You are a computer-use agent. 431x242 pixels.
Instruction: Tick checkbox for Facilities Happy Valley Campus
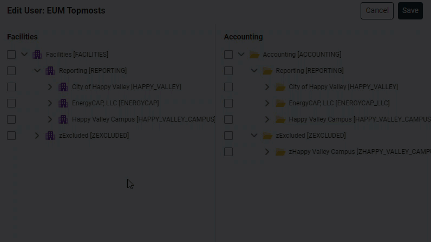(x=11, y=119)
